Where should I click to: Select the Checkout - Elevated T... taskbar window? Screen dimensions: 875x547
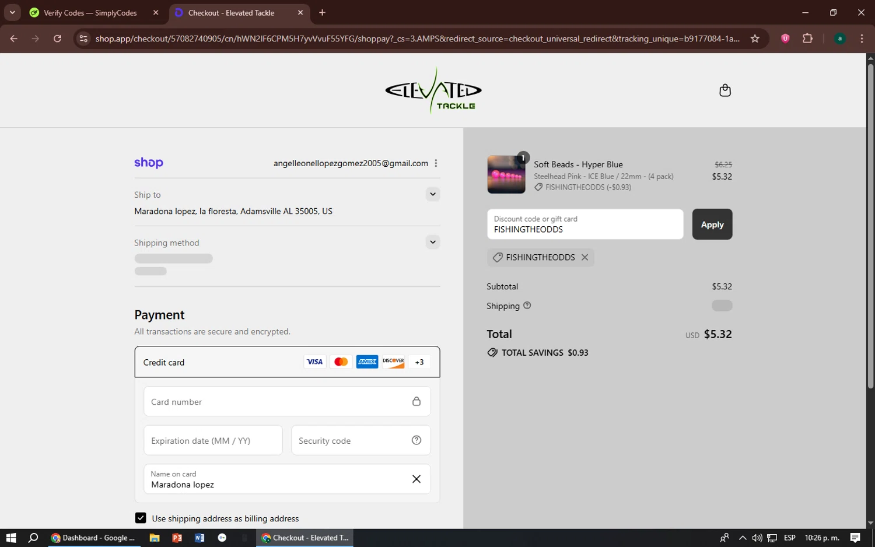pyautogui.click(x=304, y=538)
